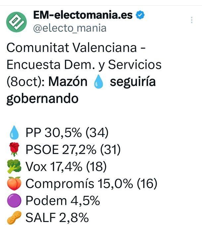Click the "Podem 4,5%" result line

click(63, 201)
